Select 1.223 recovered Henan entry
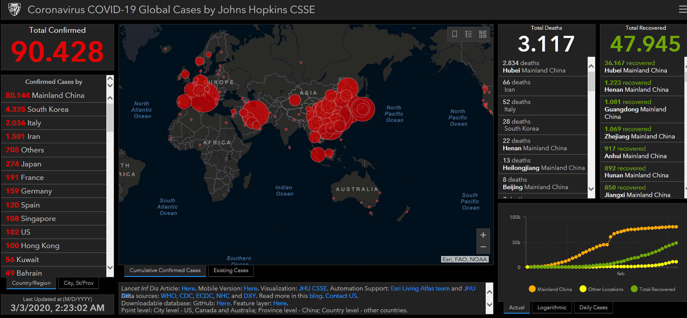 [x=642, y=86]
